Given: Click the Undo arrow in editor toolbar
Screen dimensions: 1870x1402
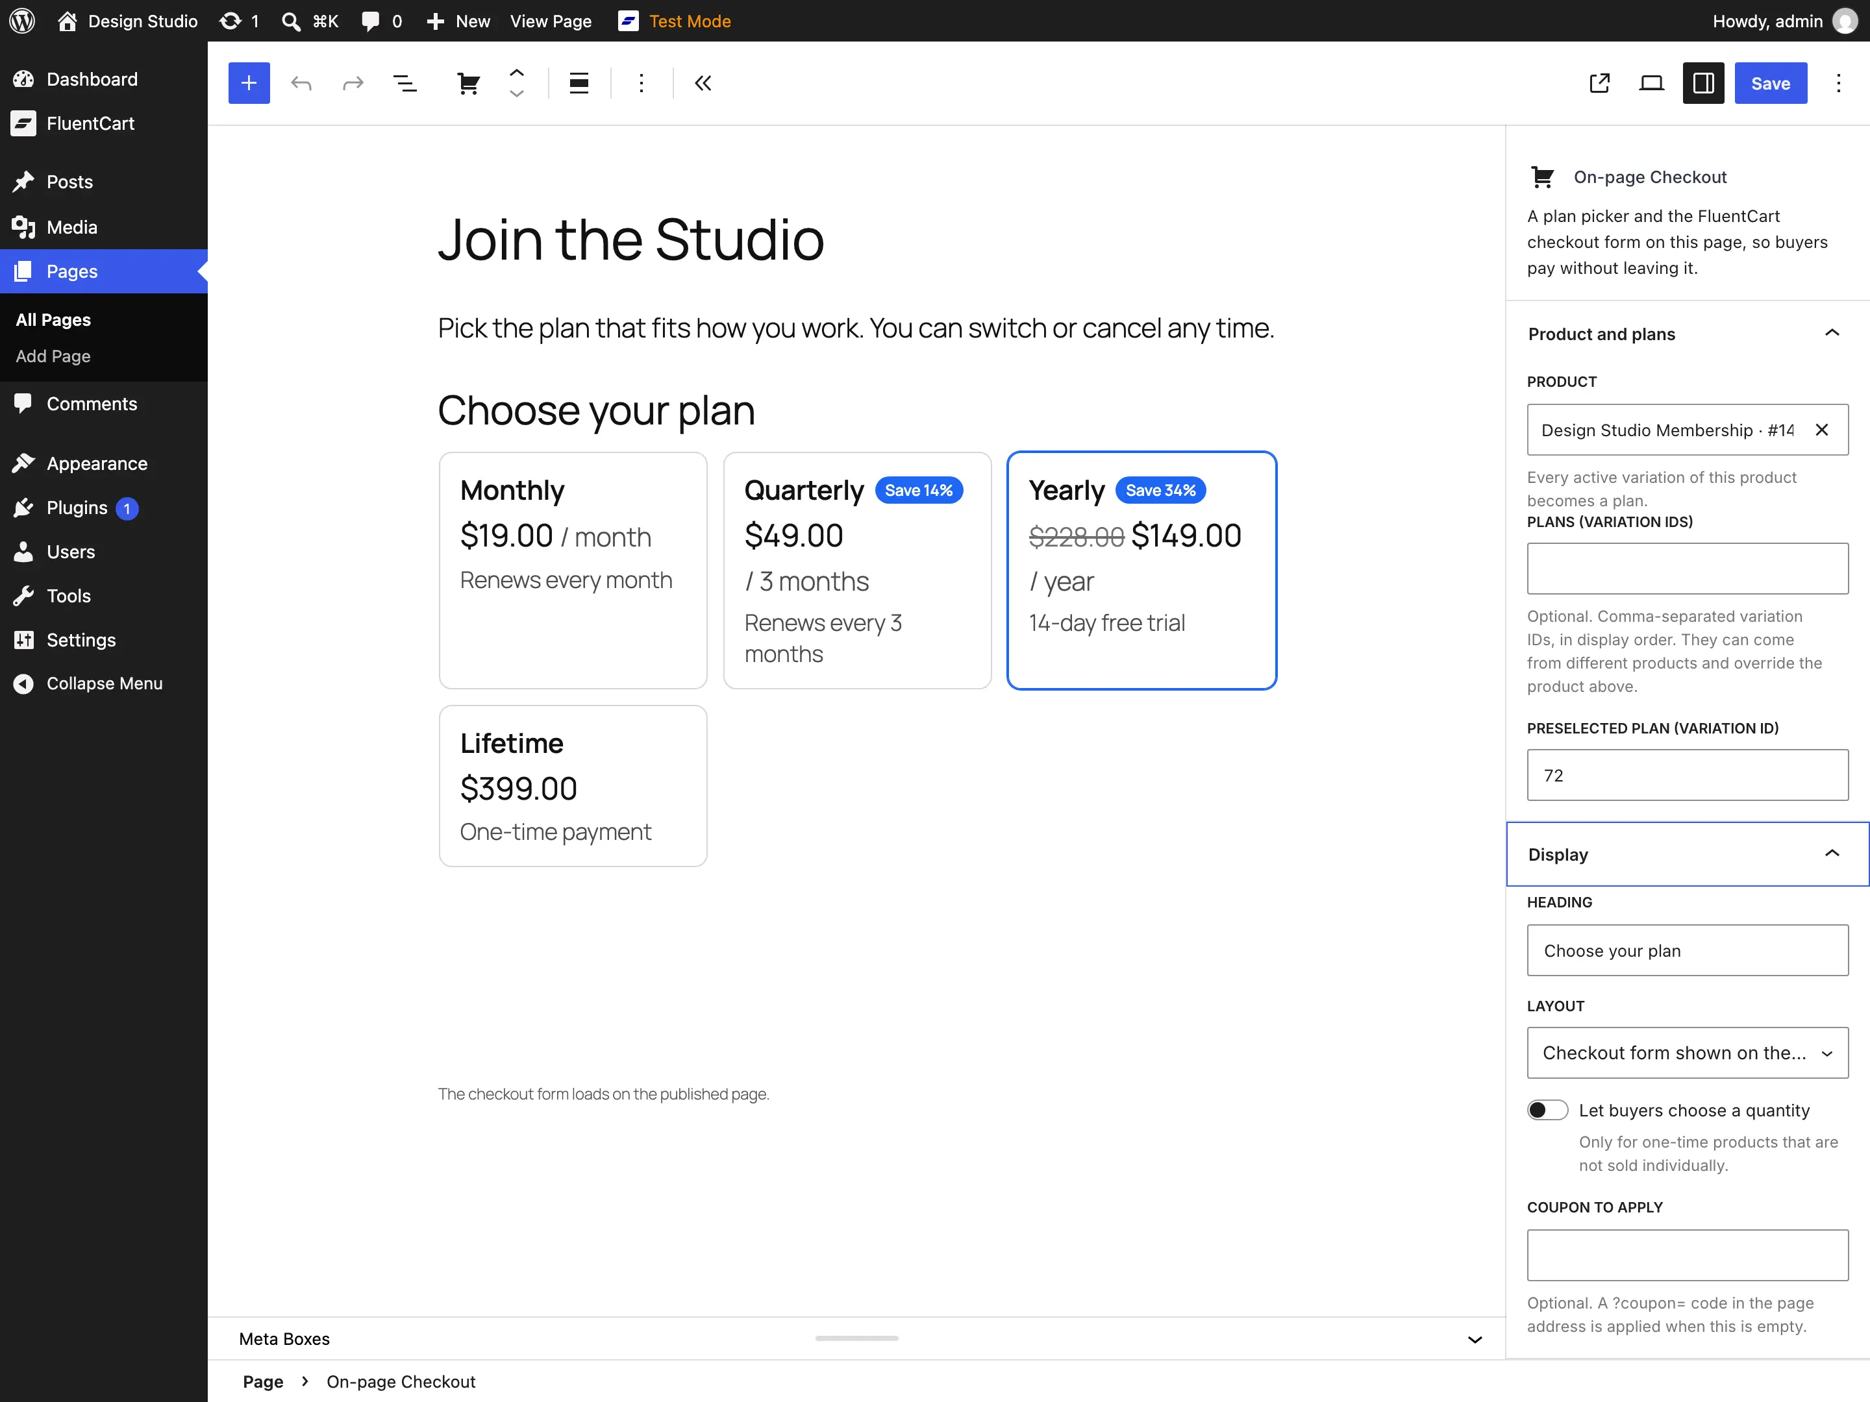Looking at the screenshot, I should coord(301,83).
